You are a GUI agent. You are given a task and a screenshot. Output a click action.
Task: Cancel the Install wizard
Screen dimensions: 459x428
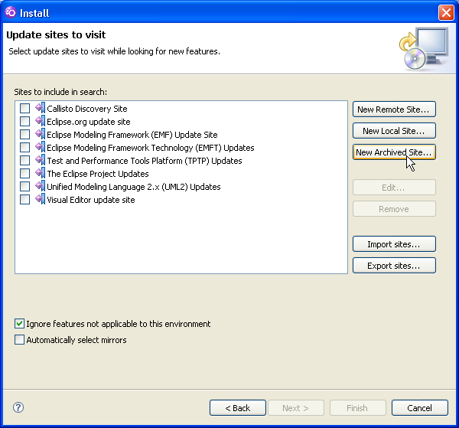tap(420, 408)
